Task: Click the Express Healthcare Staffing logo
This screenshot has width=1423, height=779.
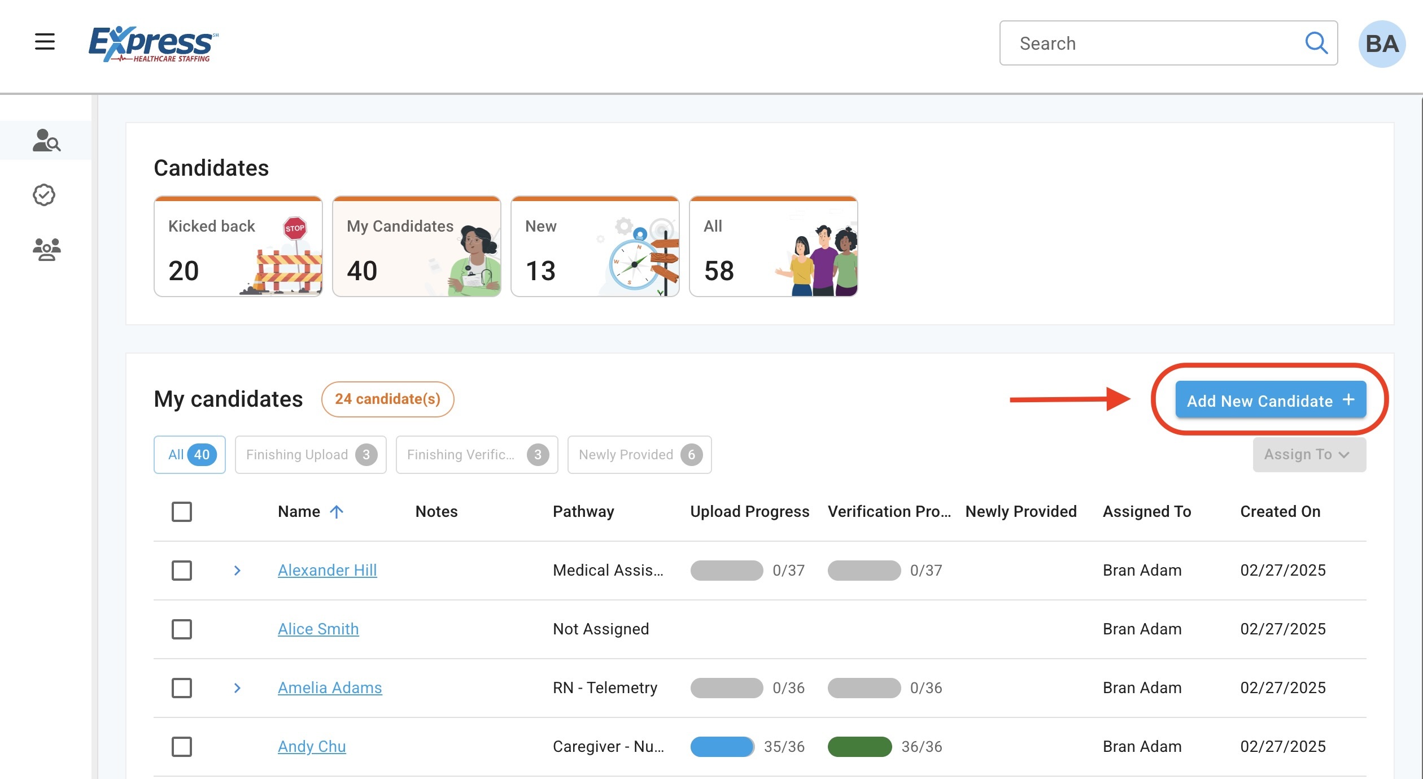Action: pos(153,44)
